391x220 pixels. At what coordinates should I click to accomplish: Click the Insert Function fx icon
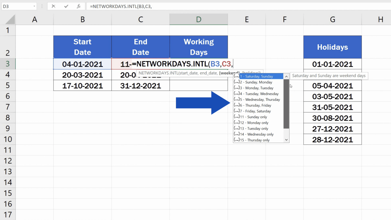pos(79,6)
